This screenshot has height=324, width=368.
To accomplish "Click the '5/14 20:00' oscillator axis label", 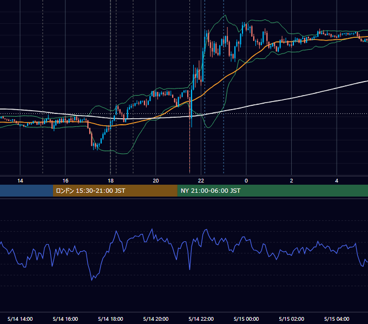I will (156, 319).
